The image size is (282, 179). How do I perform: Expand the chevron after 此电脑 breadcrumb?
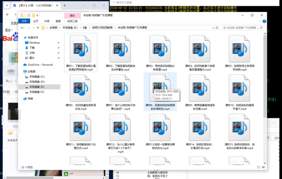(x=60, y=28)
